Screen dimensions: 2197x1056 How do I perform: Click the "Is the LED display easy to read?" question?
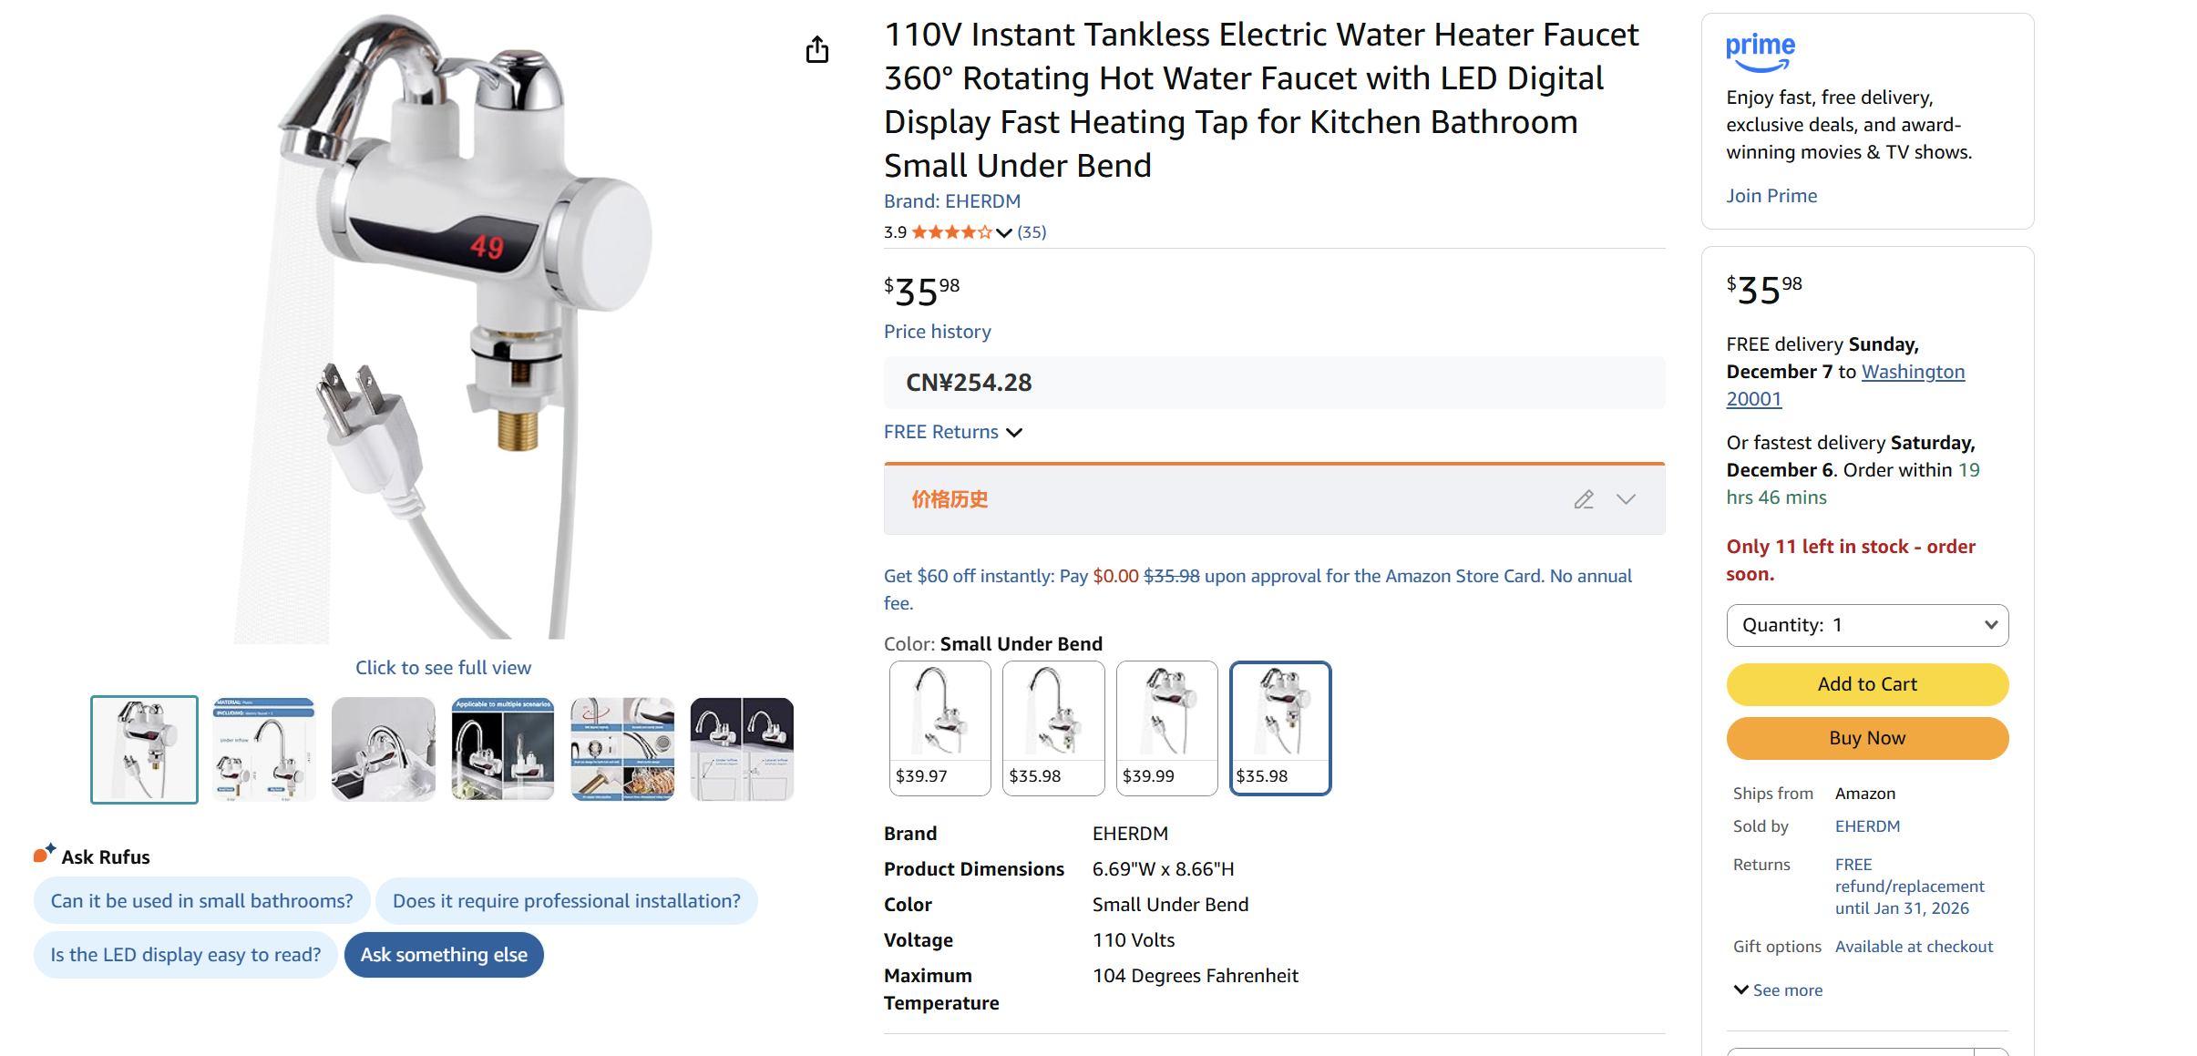tap(186, 954)
